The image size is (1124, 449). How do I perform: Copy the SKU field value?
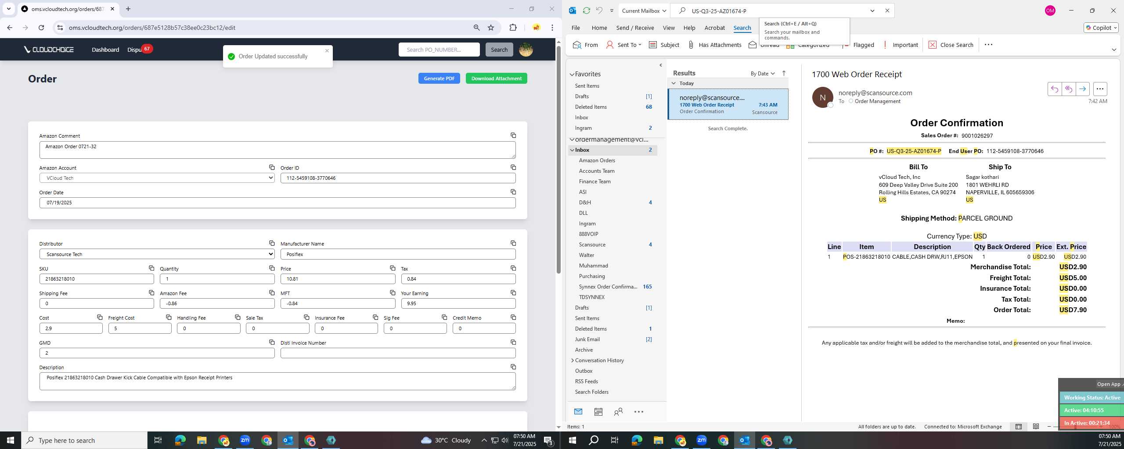coord(151,268)
